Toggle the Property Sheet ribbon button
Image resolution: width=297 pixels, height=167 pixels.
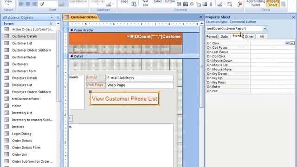pos(272,3)
